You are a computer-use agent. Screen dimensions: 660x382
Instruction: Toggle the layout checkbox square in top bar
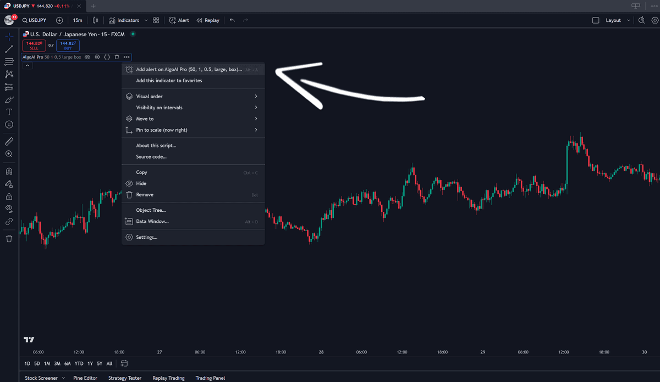[596, 20]
